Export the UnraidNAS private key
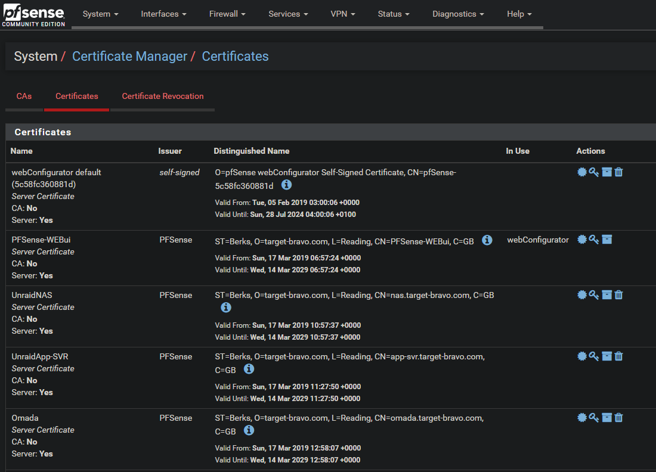The height and width of the screenshot is (472, 656). [x=593, y=295]
